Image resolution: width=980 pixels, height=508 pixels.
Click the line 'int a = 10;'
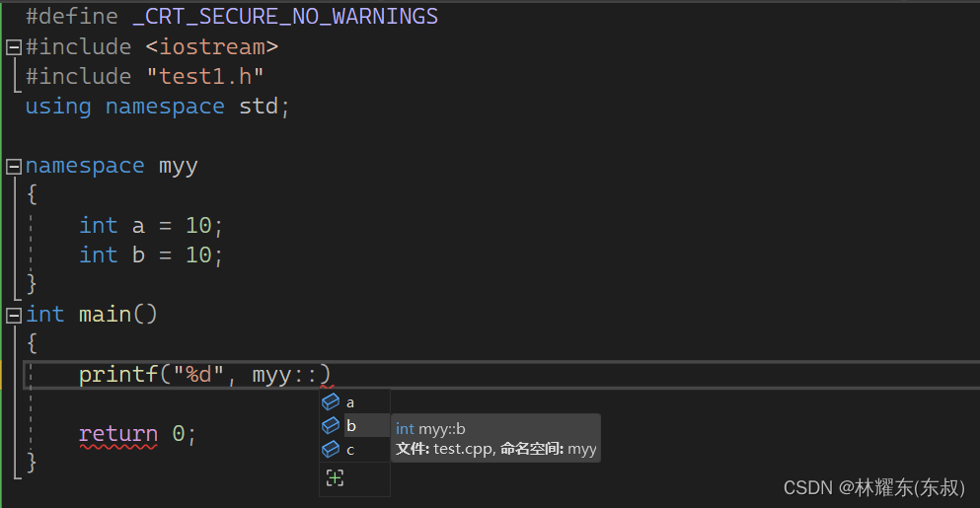[x=151, y=226]
